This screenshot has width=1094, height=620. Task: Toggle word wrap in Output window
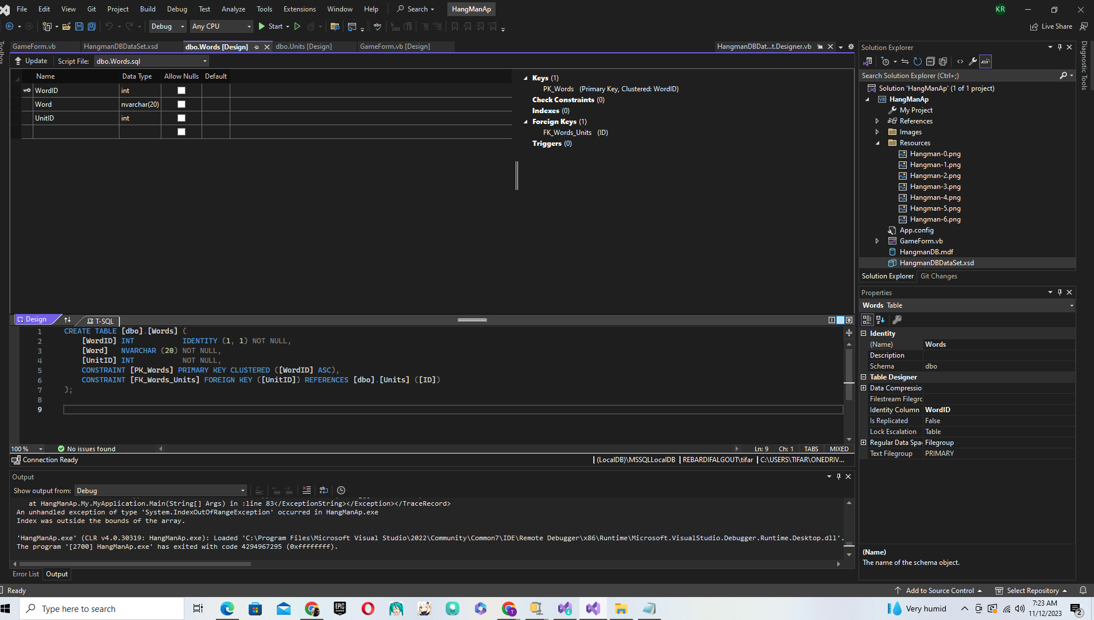324,490
